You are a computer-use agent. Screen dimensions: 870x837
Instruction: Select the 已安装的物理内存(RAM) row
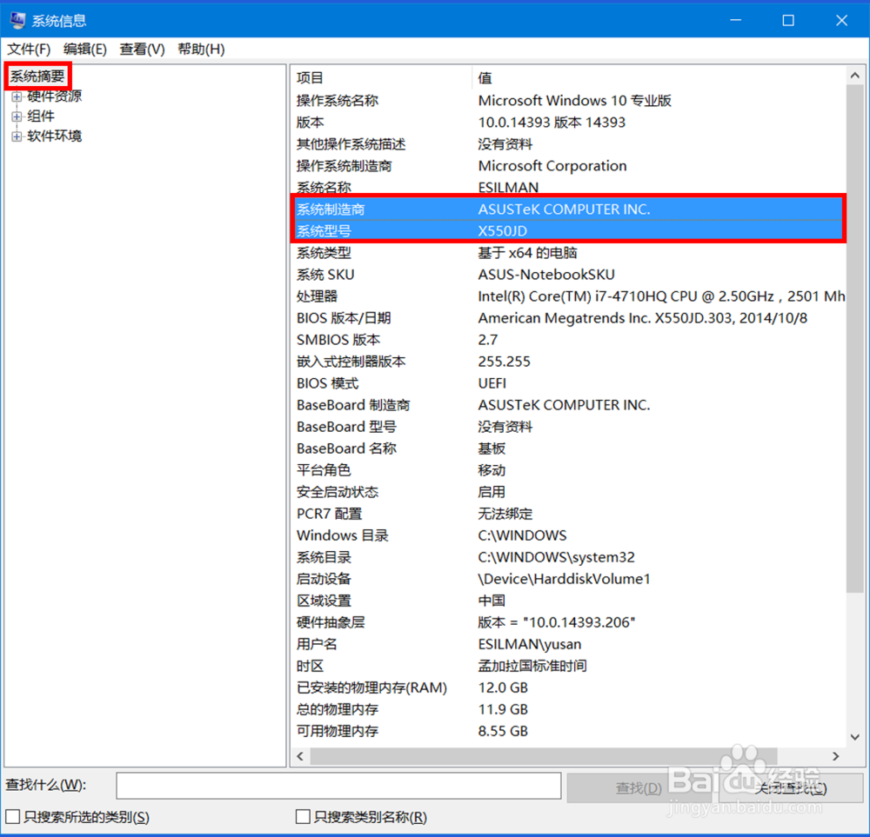point(569,688)
